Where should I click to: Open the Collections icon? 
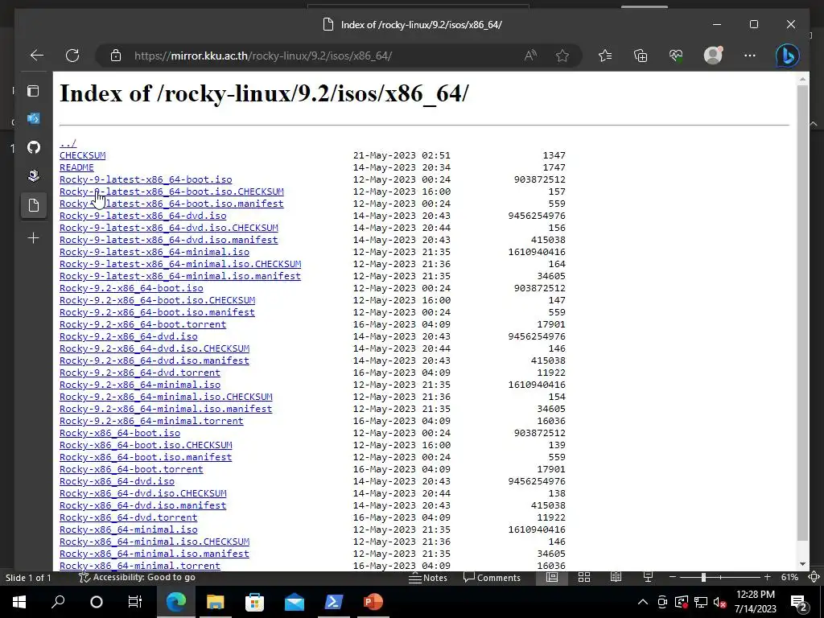point(641,56)
